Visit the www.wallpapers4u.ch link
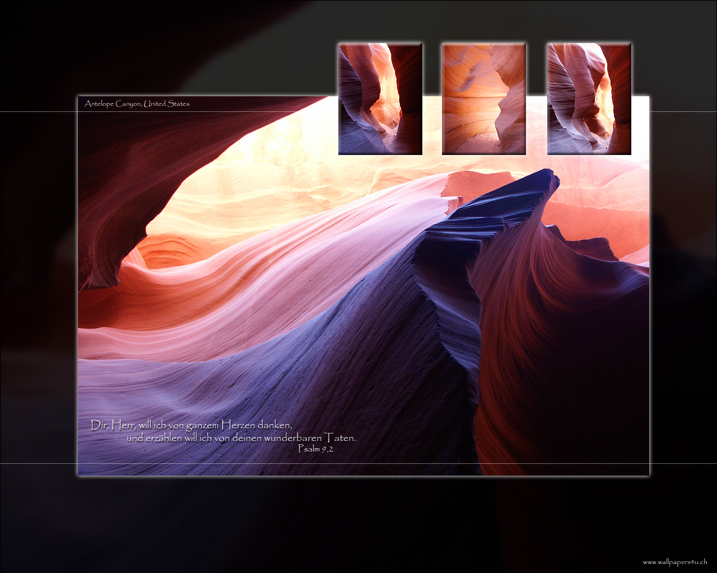Image resolution: width=717 pixels, height=573 pixels. 674,562
